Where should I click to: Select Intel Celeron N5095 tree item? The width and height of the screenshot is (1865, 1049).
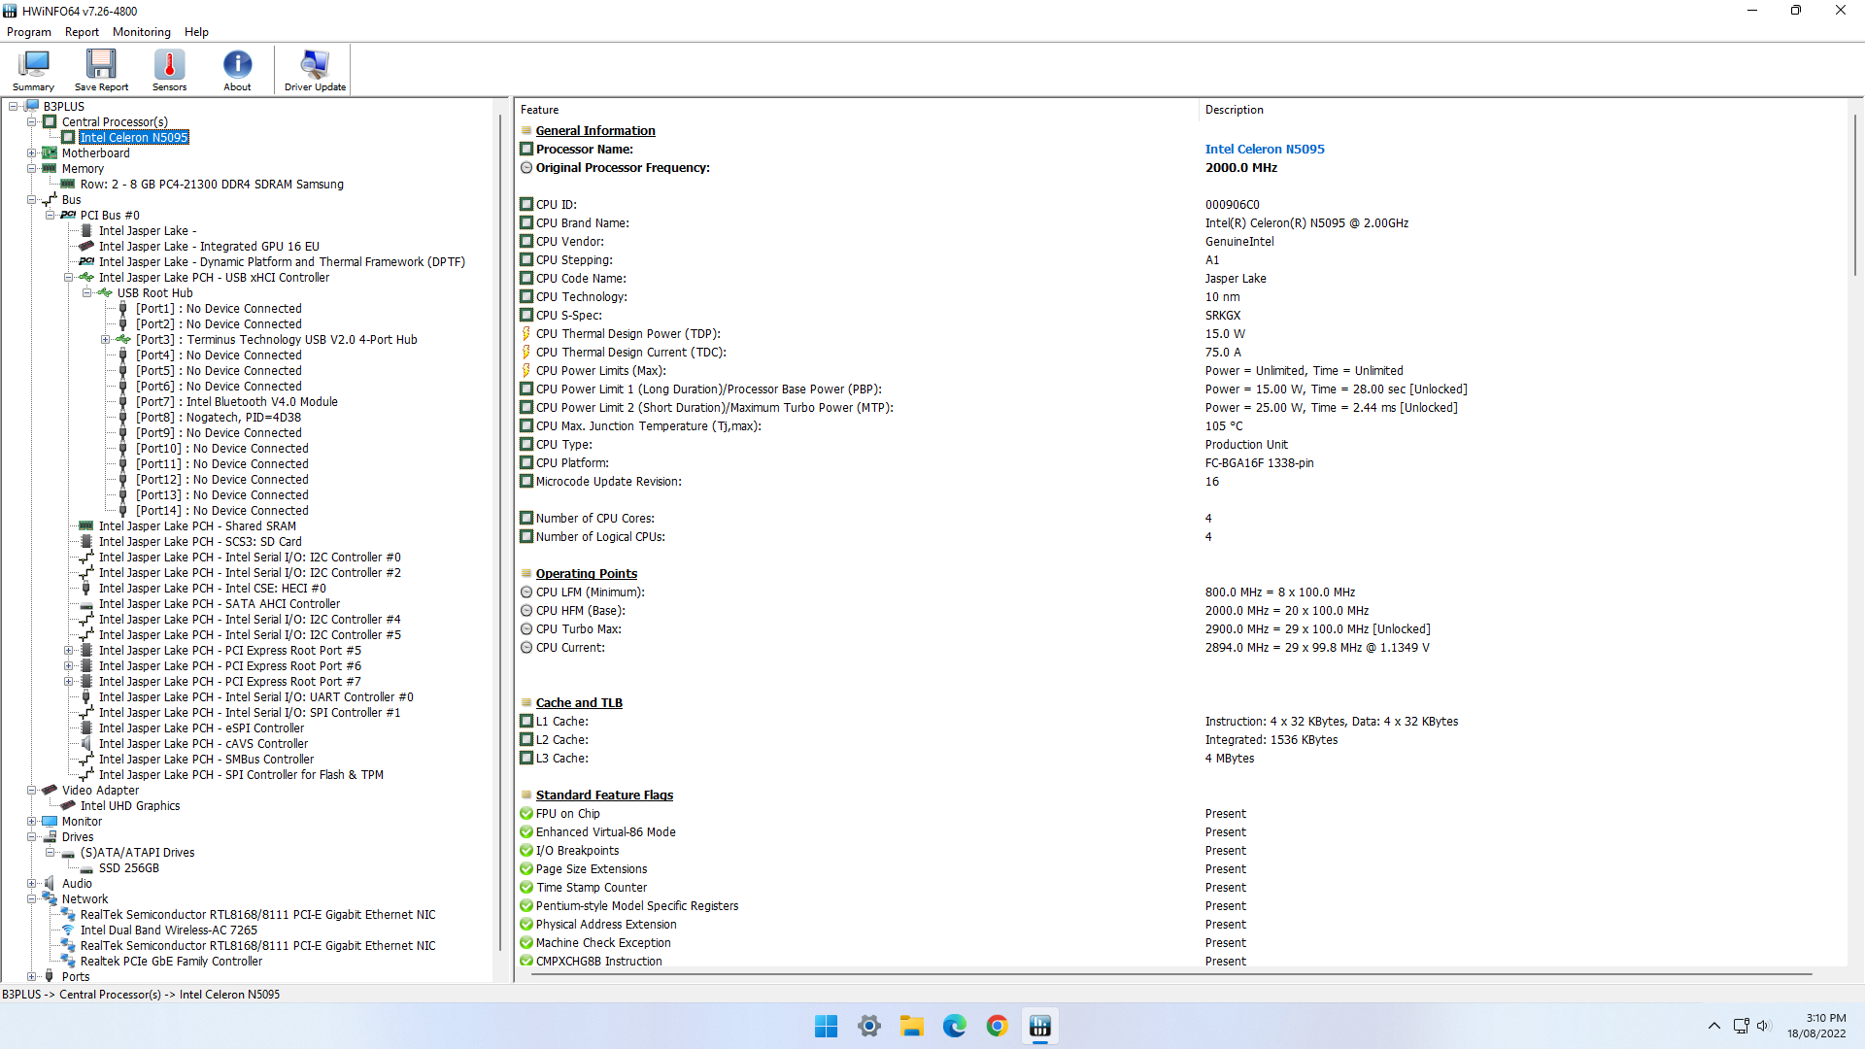pyautogui.click(x=134, y=138)
